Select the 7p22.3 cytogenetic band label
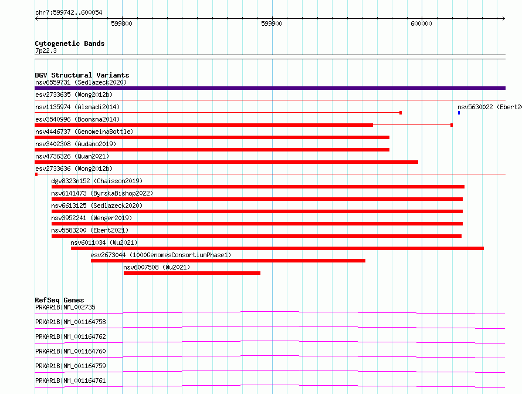The height and width of the screenshot is (394, 522). [x=46, y=50]
